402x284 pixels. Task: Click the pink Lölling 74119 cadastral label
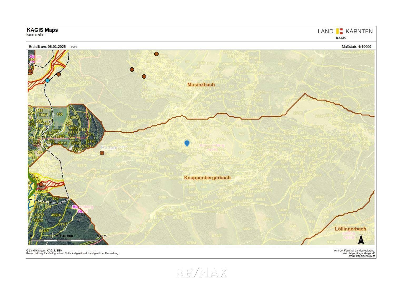click(x=349, y=235)
